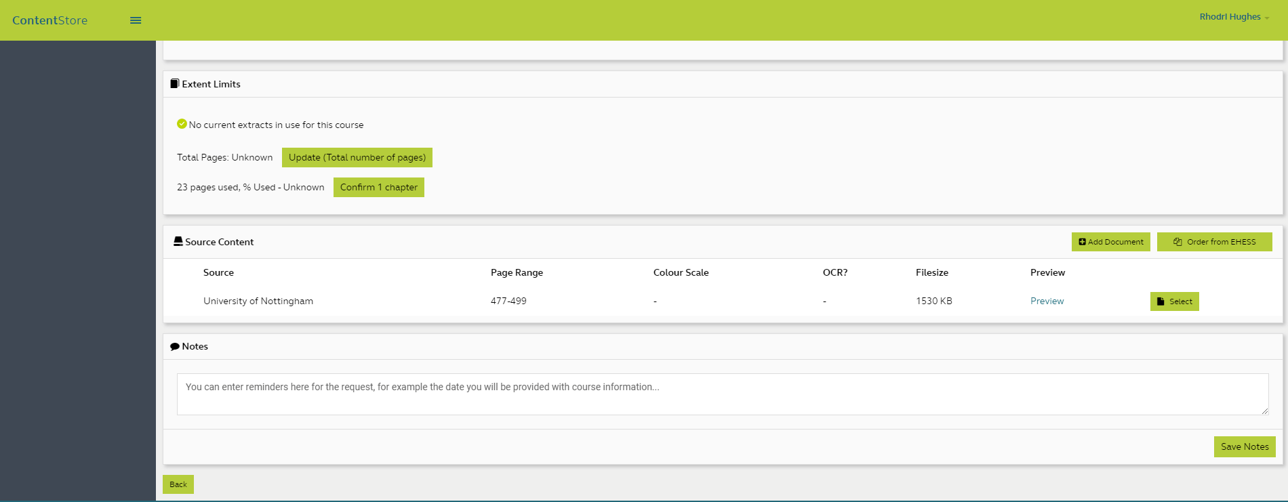Click the Notes speech bubble icon
Viewport: 1288px width, 502px height.
pos(175,346)
